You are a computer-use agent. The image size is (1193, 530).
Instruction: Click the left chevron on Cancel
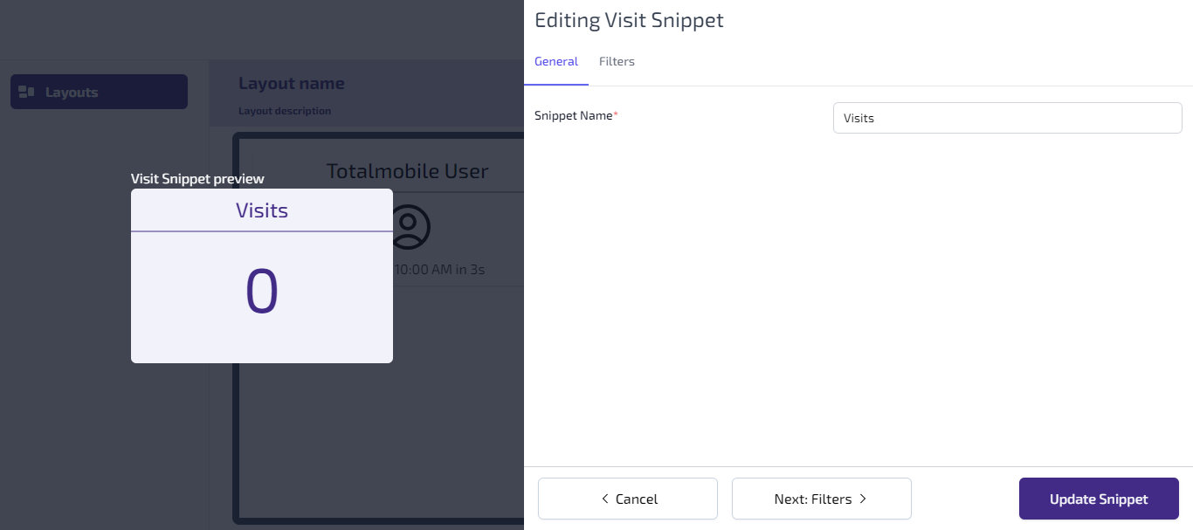(x=604, y=499)
